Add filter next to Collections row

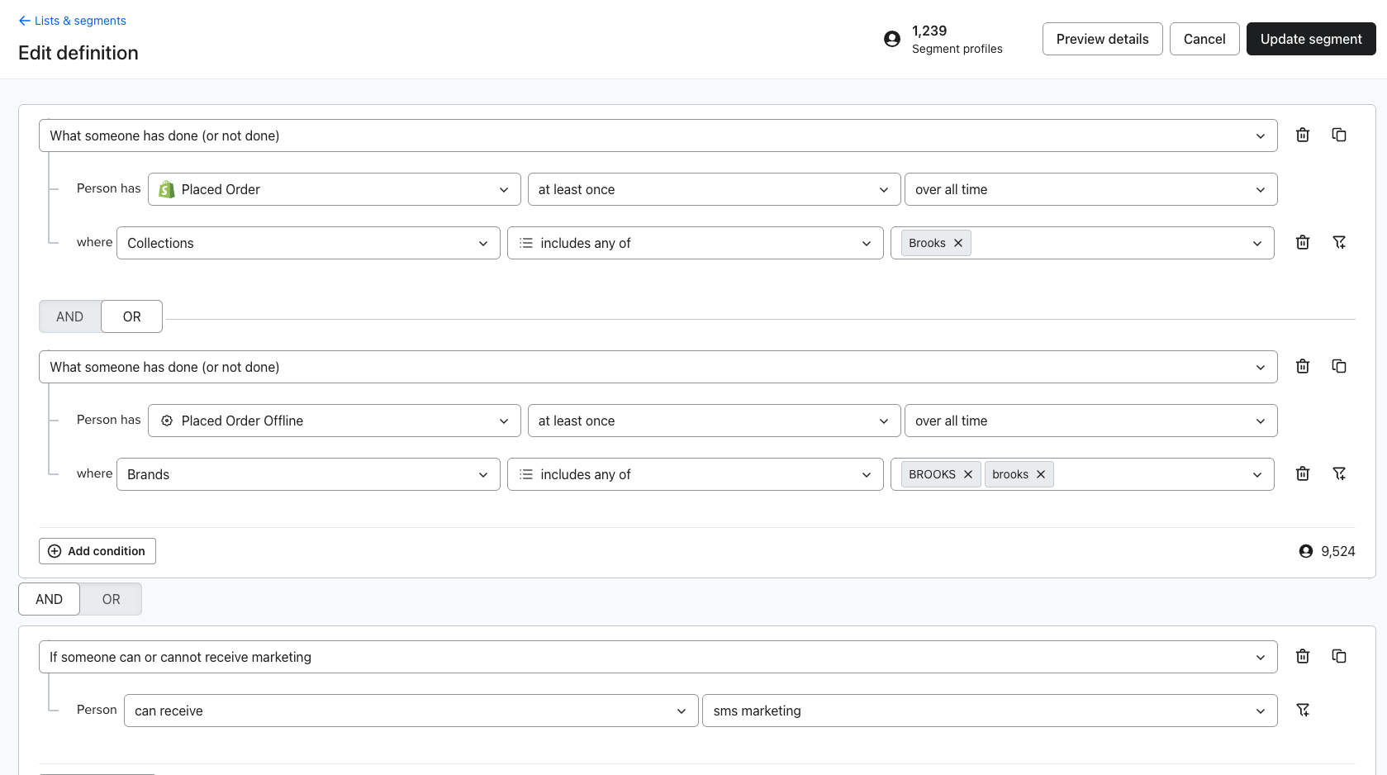tap(1339, 242)
